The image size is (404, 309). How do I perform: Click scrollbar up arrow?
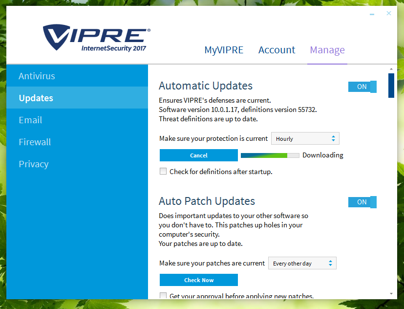point(391,69)
